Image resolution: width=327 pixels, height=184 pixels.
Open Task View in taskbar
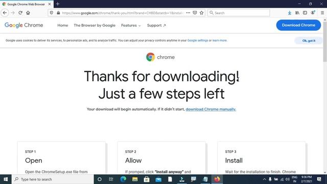point(111,179)
